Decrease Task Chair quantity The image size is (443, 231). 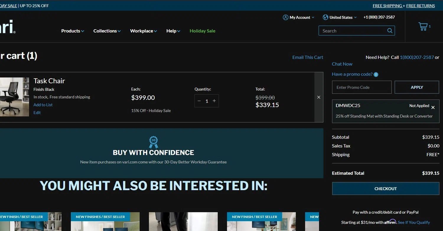click(x=199, y=101)
